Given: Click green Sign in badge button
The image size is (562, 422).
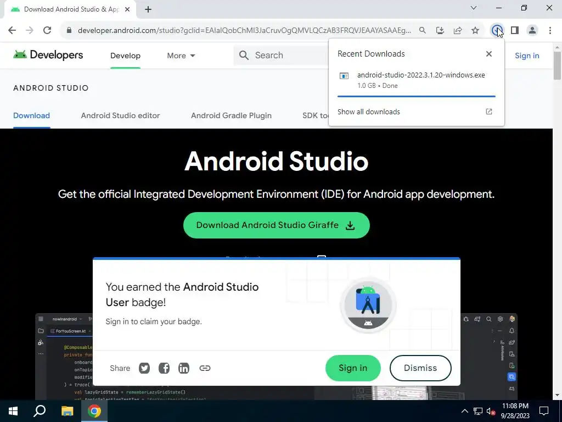Looking at the screenshot, I should click(x=353, y=368).
